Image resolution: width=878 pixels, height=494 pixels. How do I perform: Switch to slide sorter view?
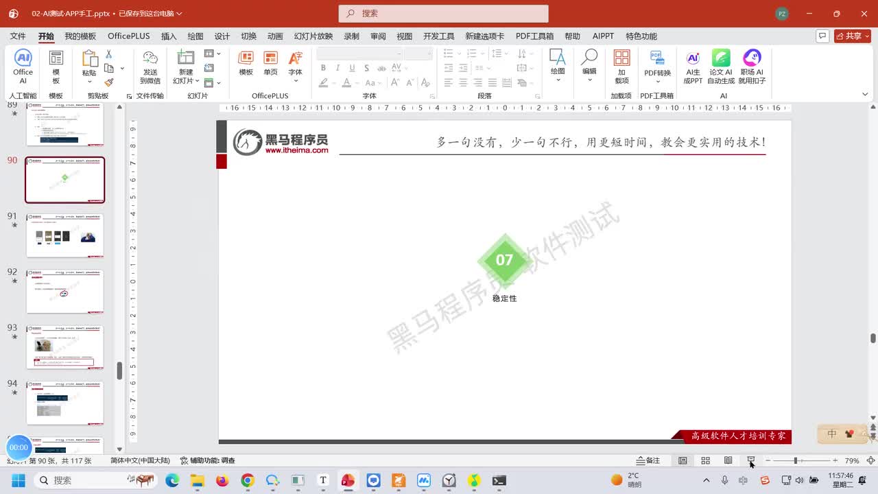(705, 460)
